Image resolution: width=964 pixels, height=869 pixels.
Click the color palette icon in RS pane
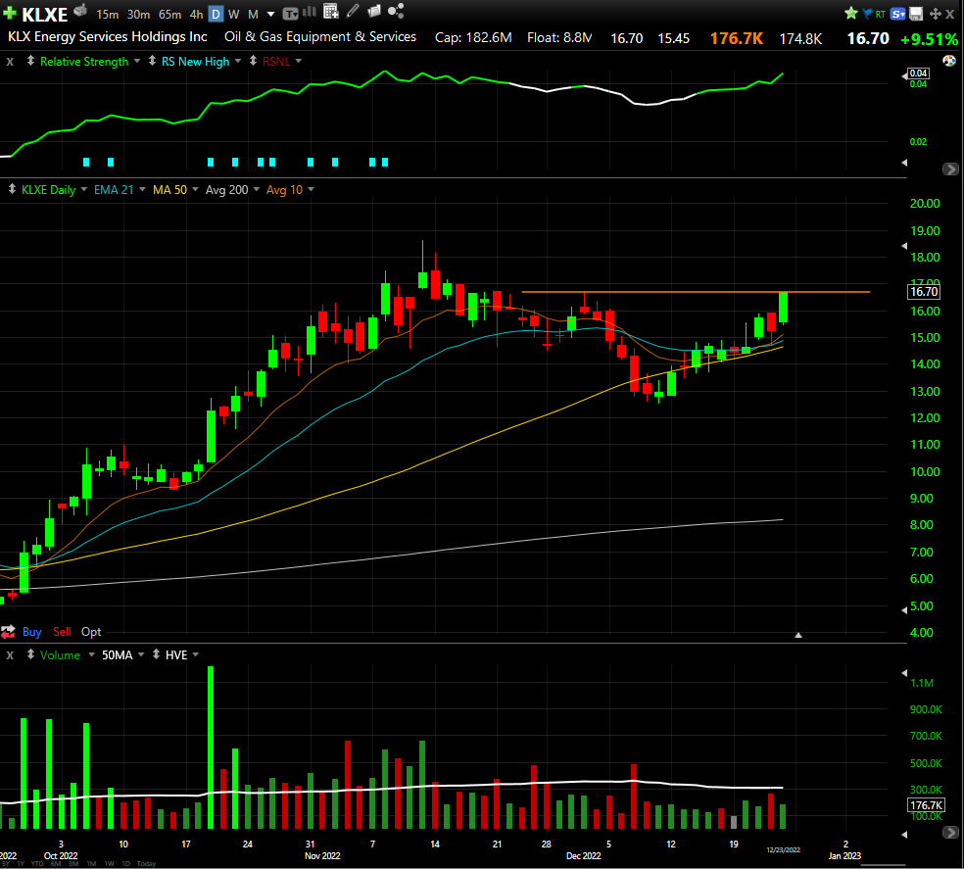coord(949,61)
